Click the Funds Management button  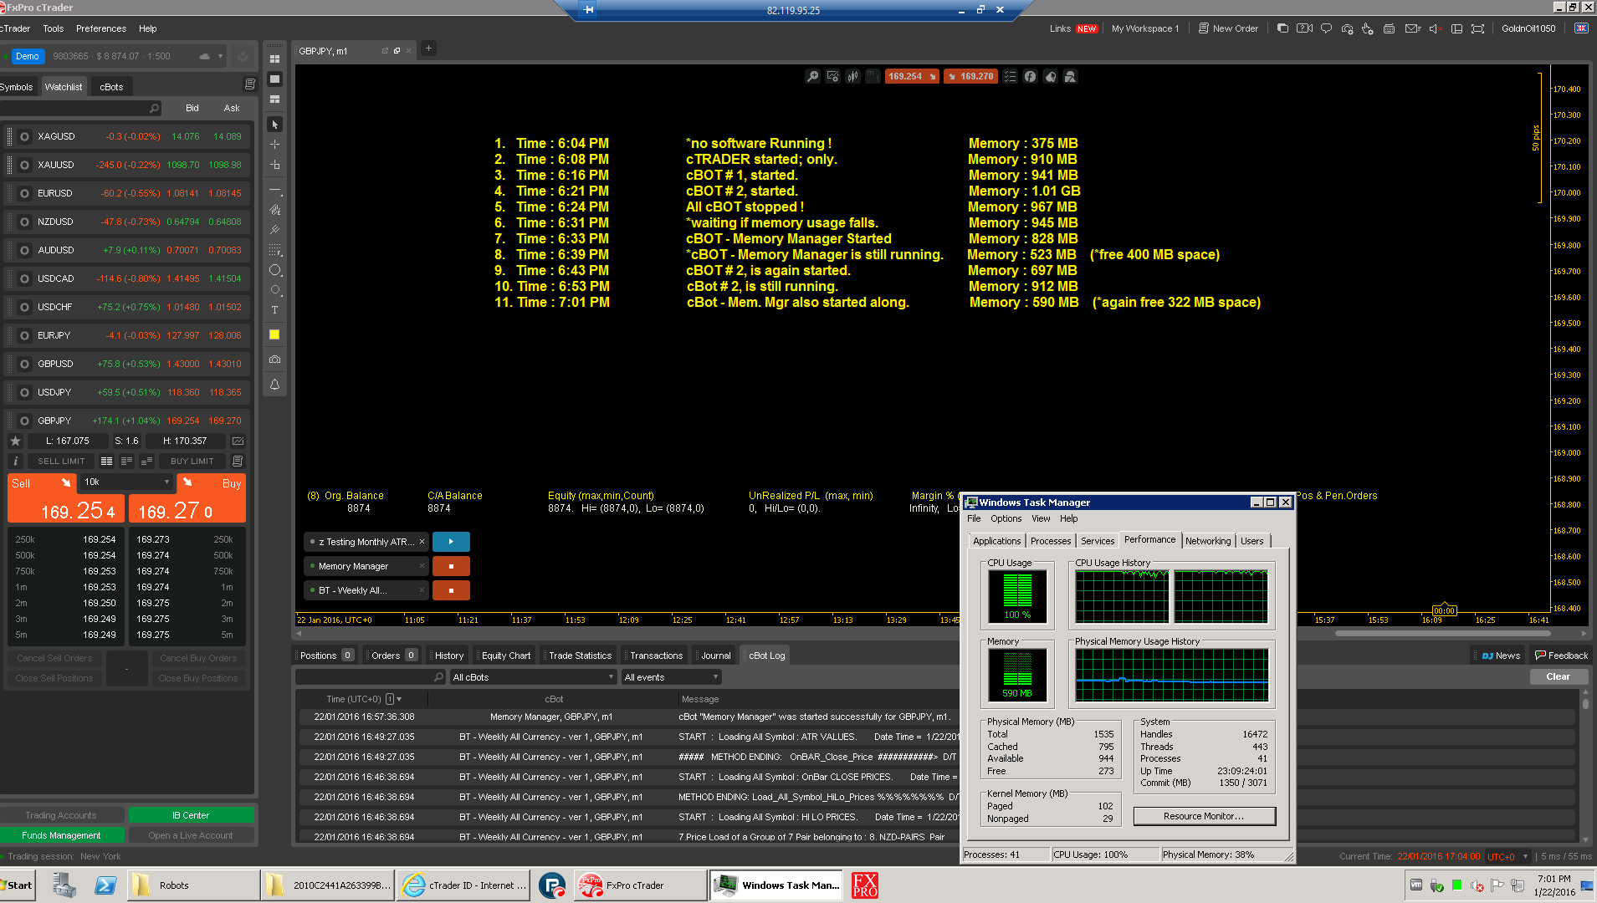pos(62,835)
